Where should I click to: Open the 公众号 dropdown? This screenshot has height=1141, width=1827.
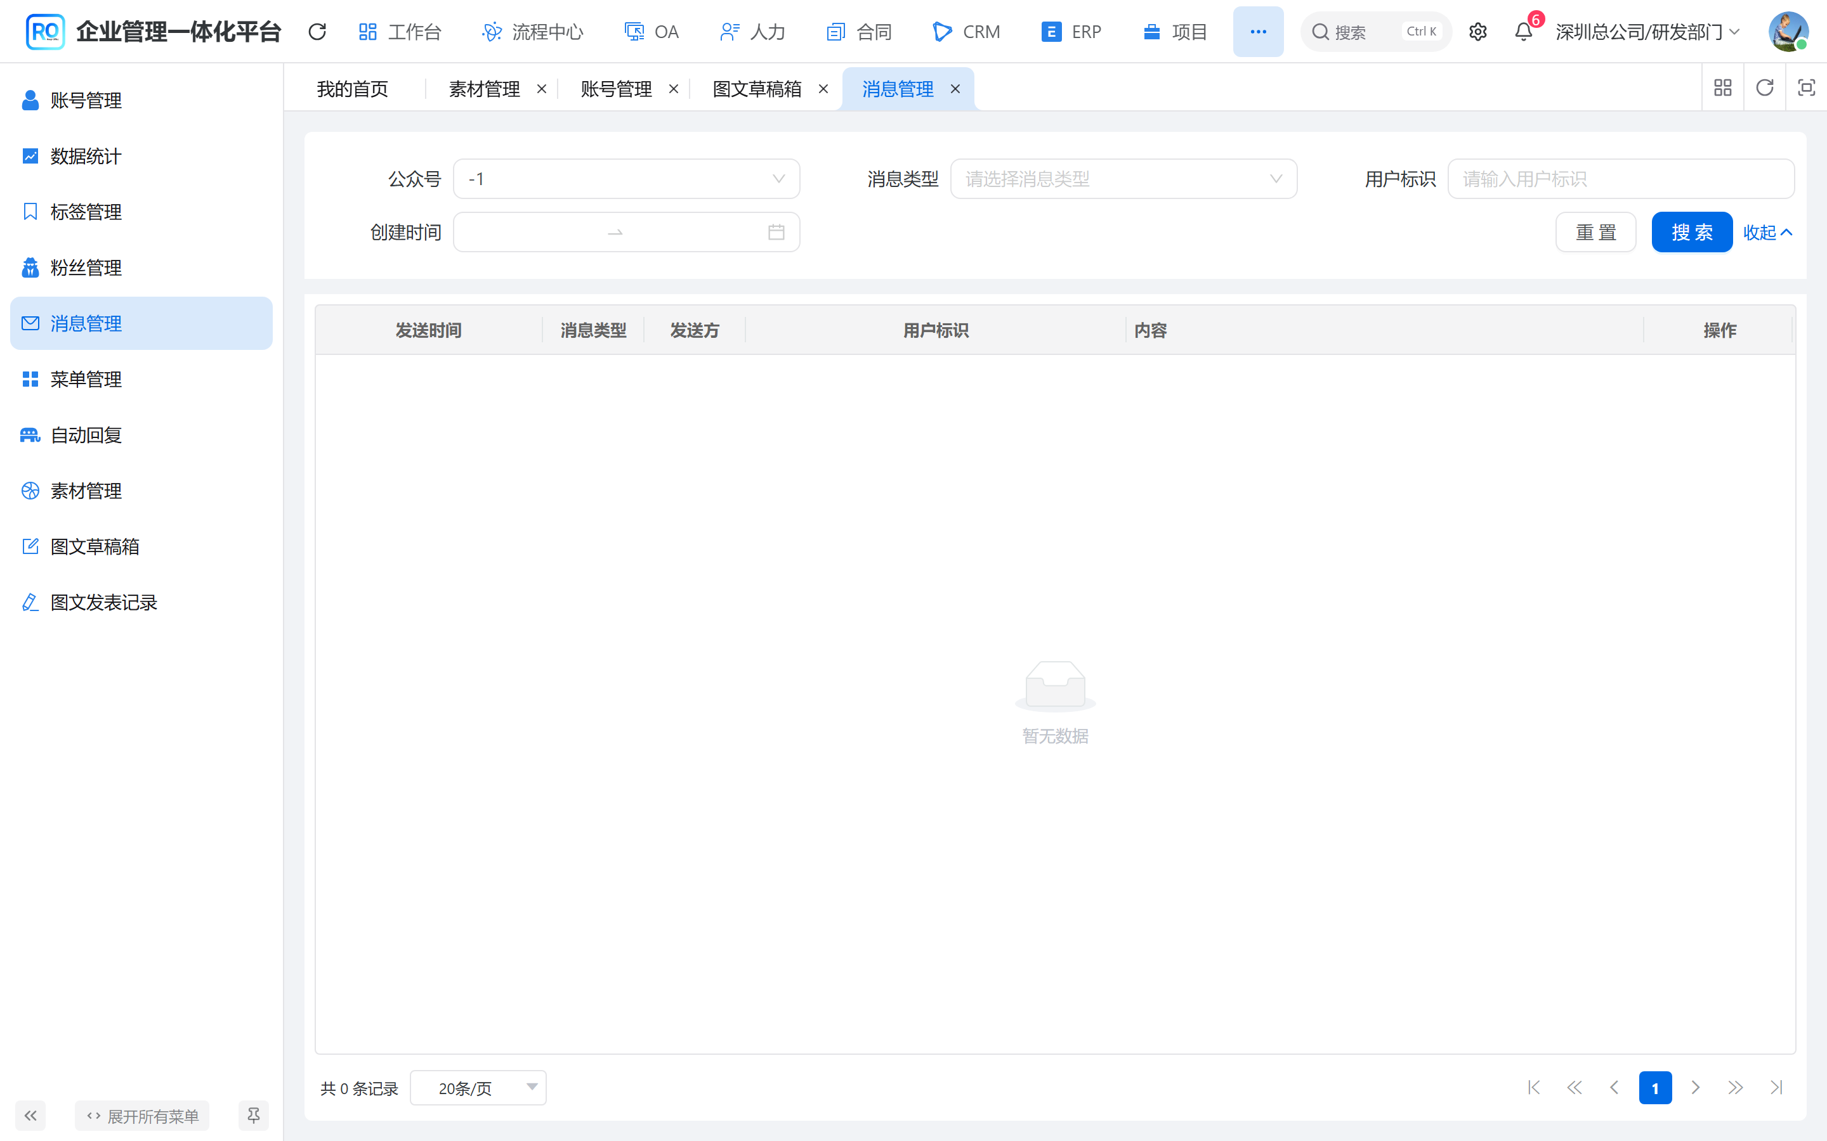pos(627,179)
